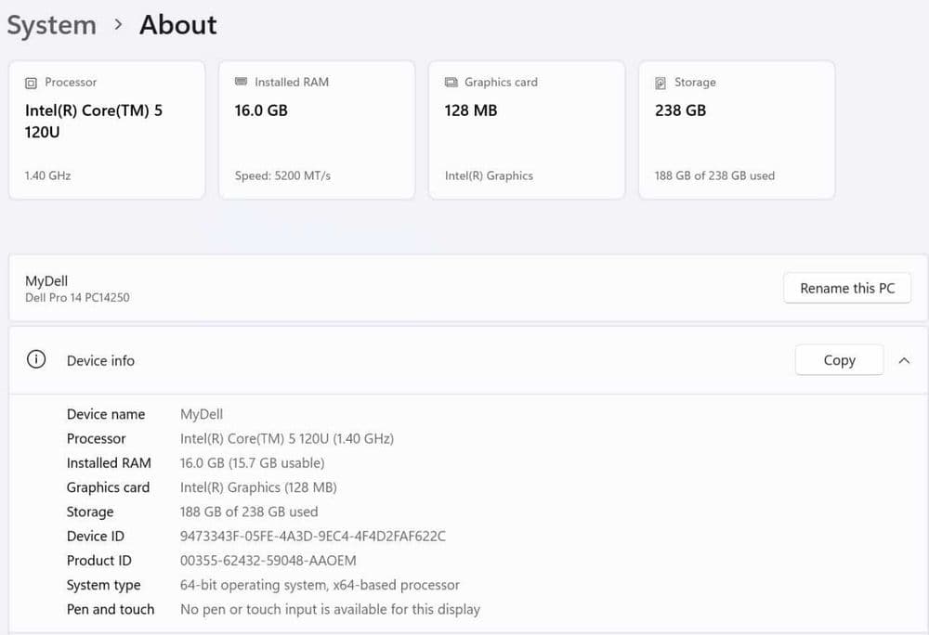Click the Storage drive icon

point(661,83)
